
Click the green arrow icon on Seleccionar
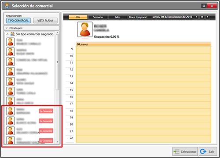176,151
